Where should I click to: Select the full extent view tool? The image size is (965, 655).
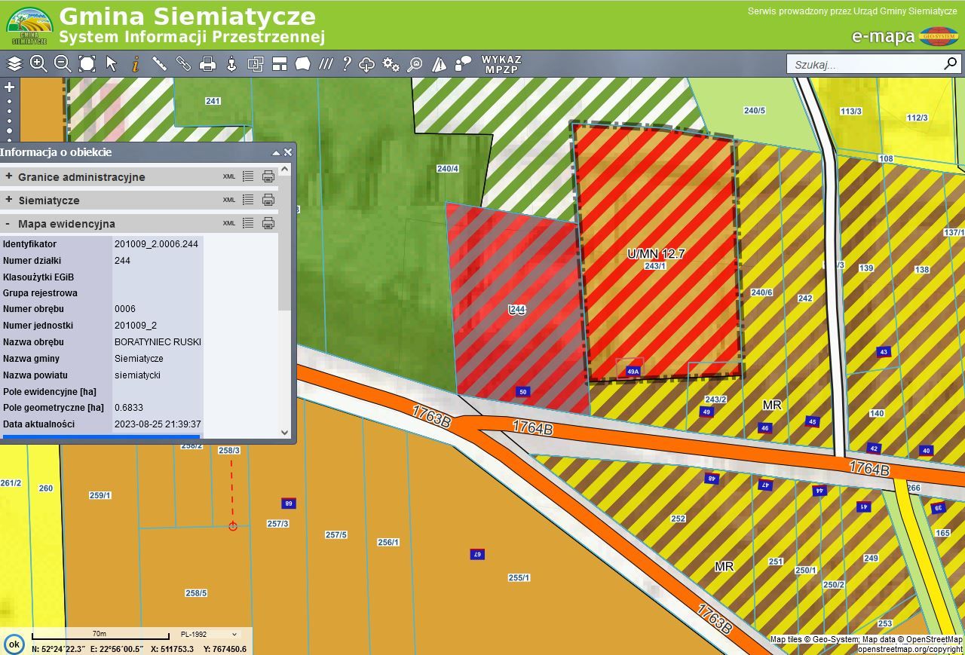(87, 64)
